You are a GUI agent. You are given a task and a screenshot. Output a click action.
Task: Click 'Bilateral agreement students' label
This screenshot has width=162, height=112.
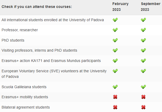coord(26,107)
